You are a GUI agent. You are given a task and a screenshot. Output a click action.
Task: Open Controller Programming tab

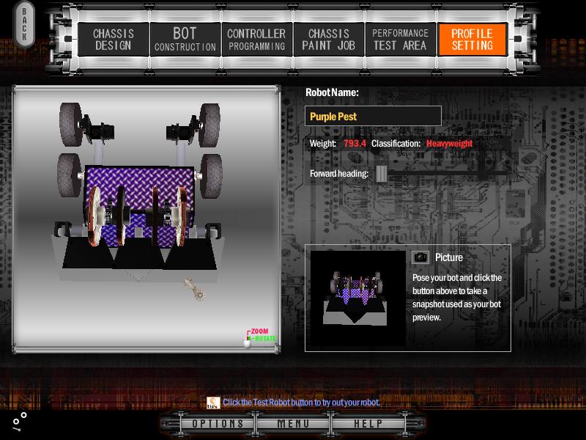click(257, 40)
